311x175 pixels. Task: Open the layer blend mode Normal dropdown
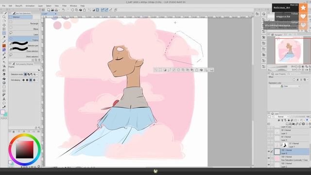click(282, 117)
